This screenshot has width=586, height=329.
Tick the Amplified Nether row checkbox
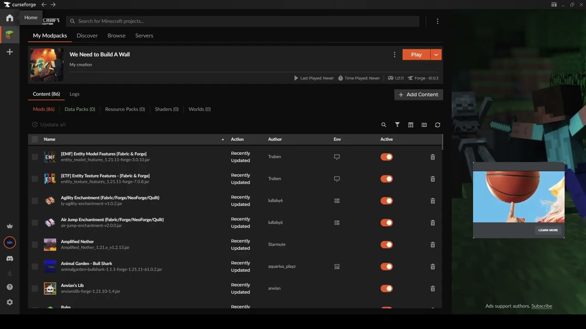[x=35, y=244]
